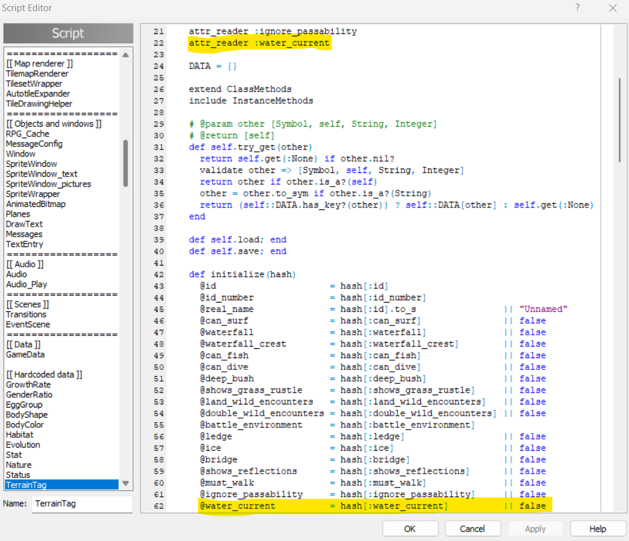Open the MessageConfig script
The width and height of the screenshot is (629, 541).
click(x=34, y=144)
